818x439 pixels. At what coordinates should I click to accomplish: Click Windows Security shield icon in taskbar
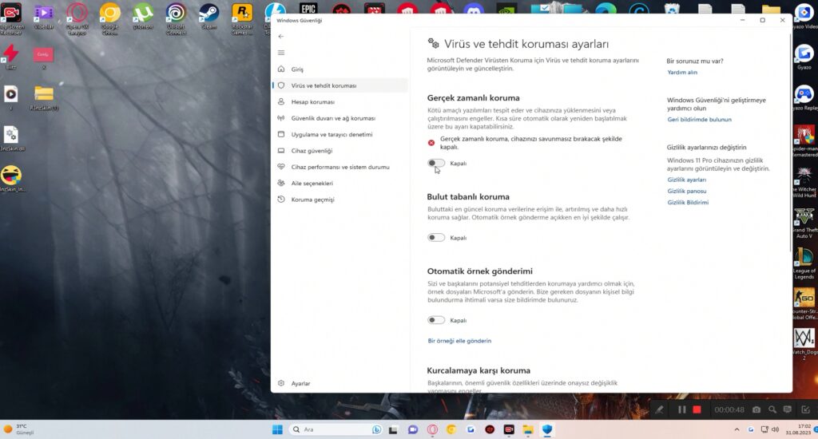coord(546,429)
